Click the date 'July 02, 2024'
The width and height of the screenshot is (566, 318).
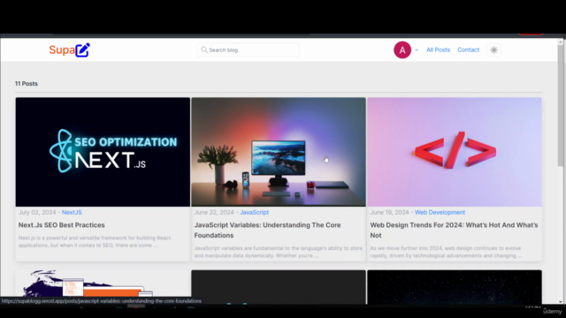37,212
